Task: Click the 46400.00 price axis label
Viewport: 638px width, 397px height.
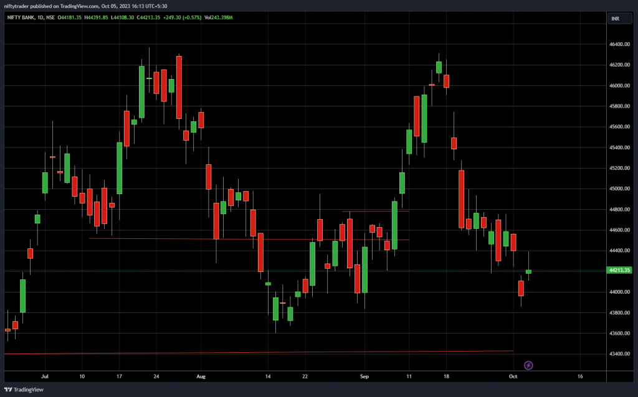Action: 619,44
